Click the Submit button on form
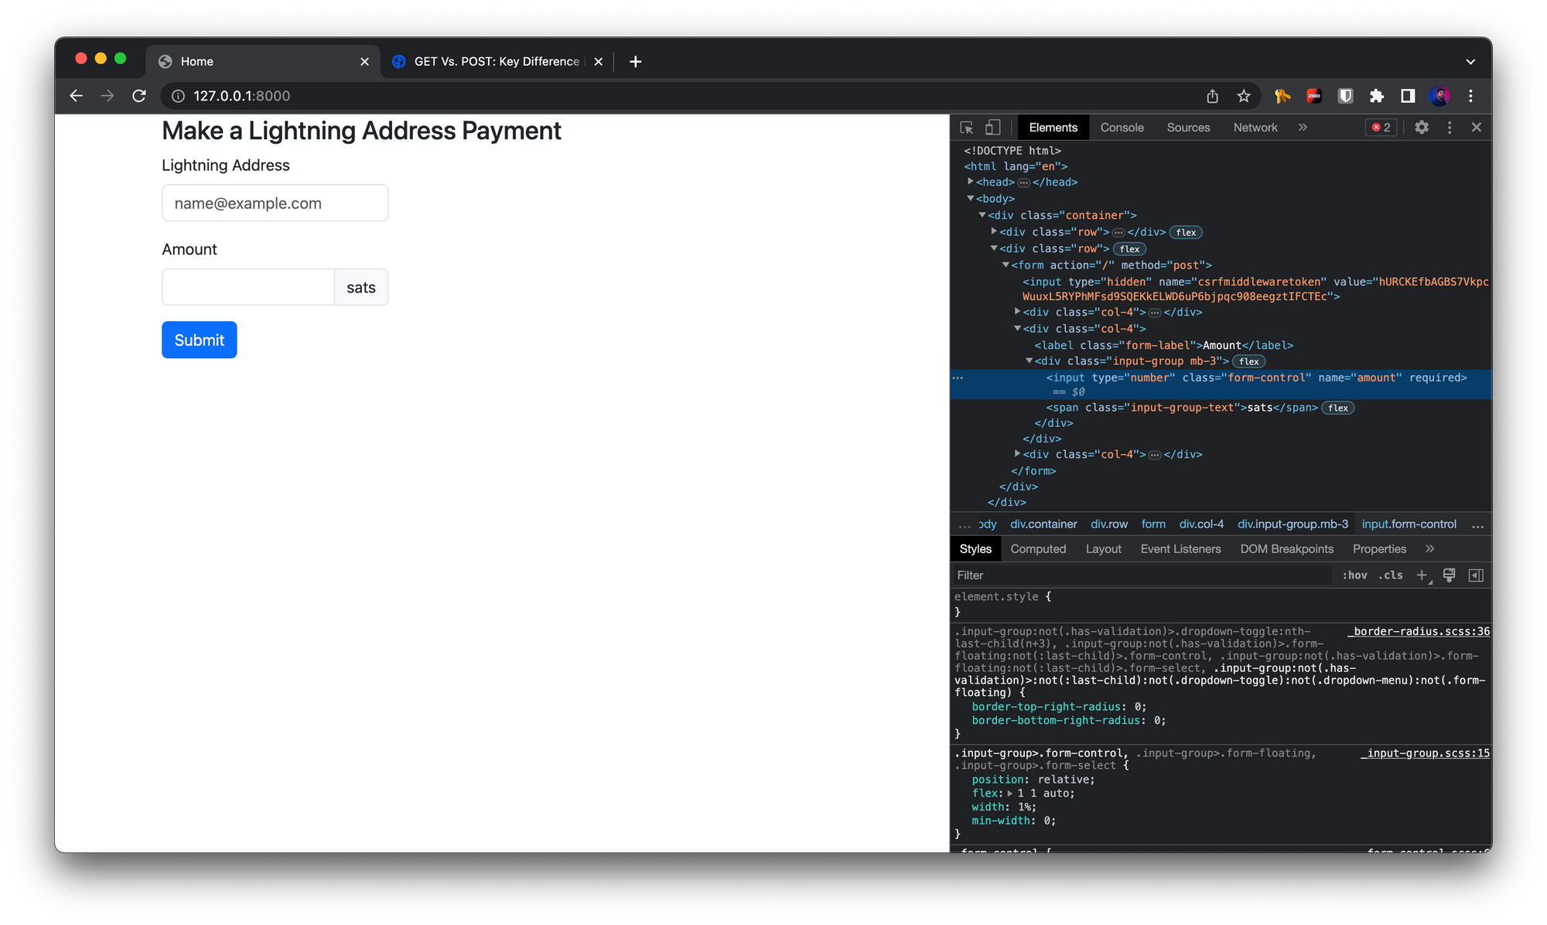This screenshot has height=925, width=1547. [200, 340]
